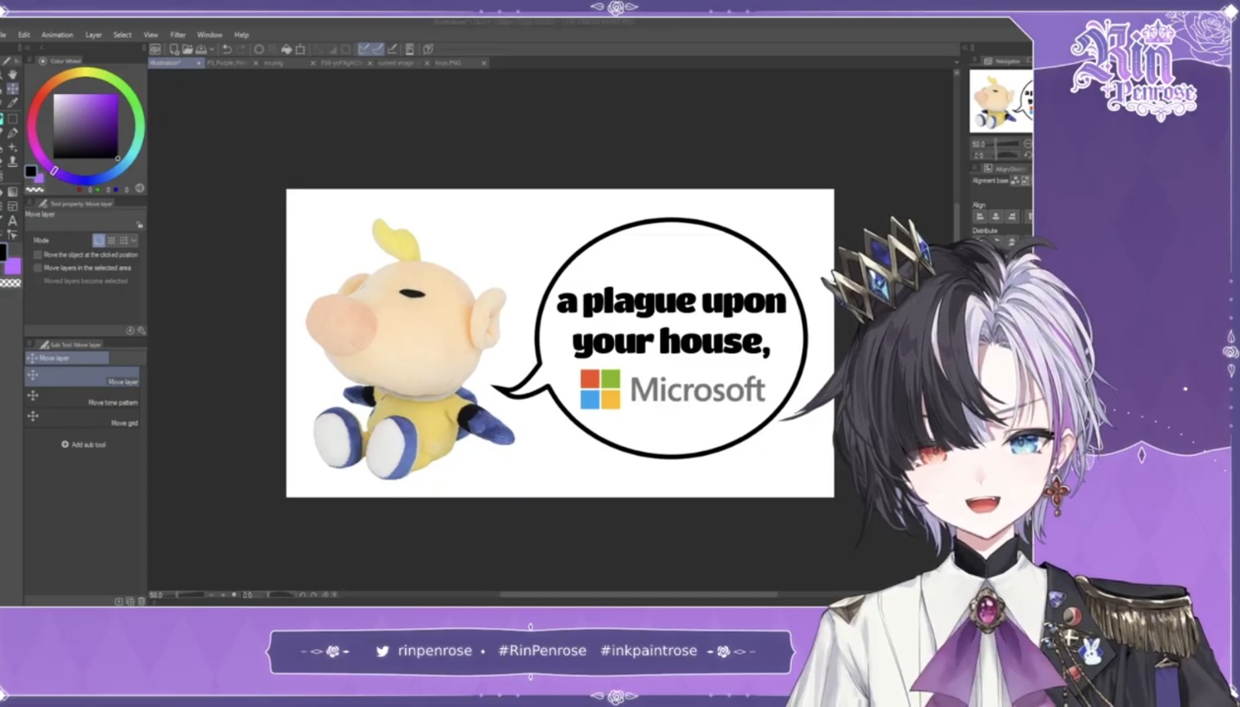Zoom out icon in Navigator panel

1028,143
